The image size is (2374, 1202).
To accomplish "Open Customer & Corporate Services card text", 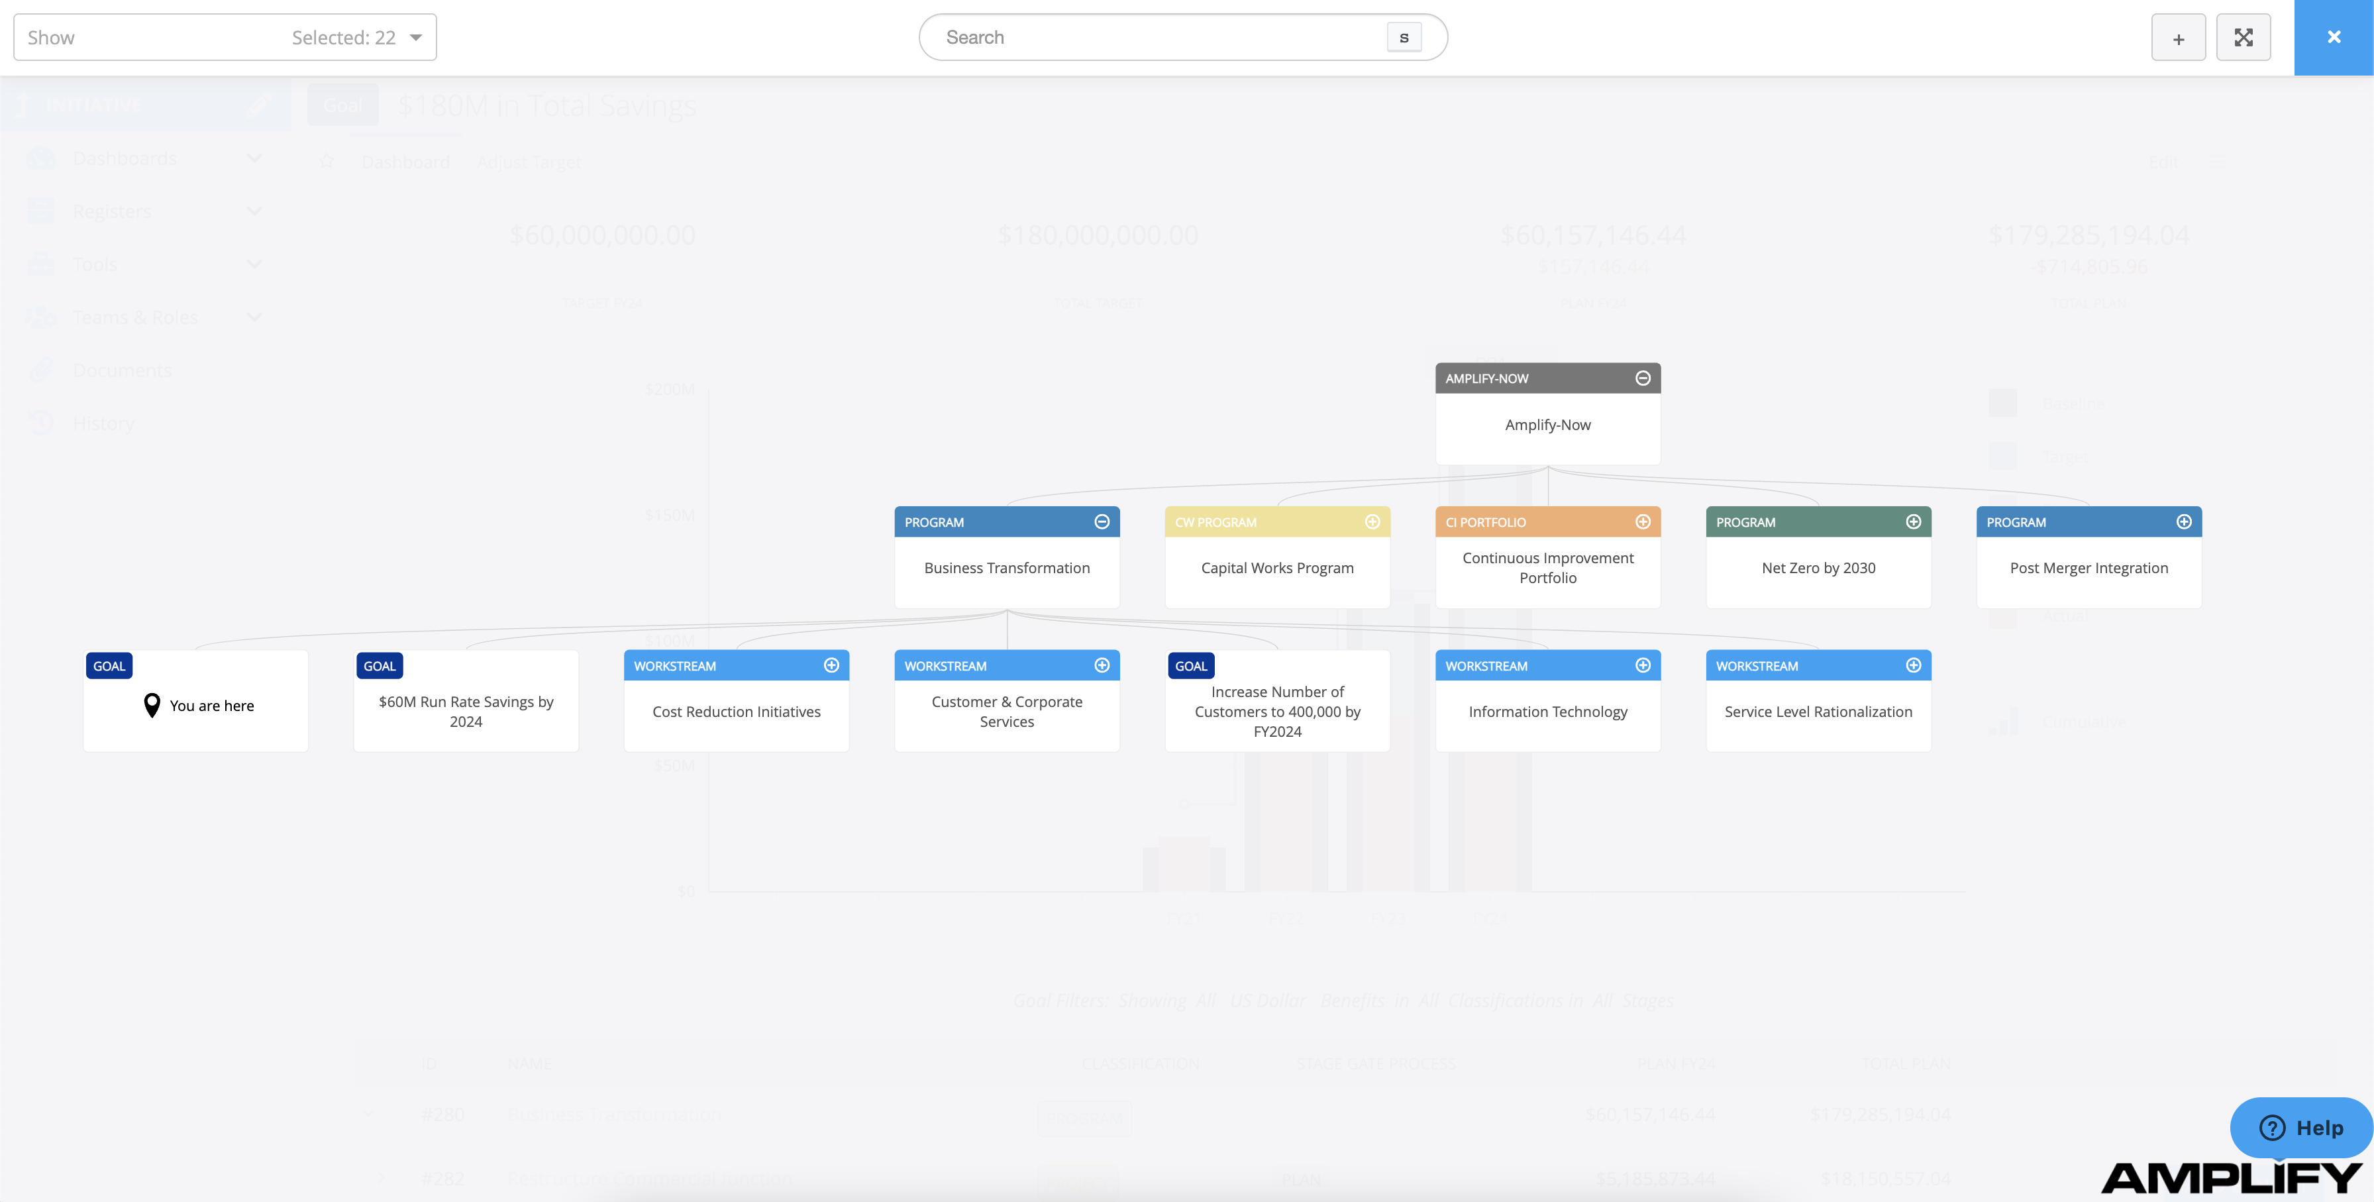I will pos(1007,712).
